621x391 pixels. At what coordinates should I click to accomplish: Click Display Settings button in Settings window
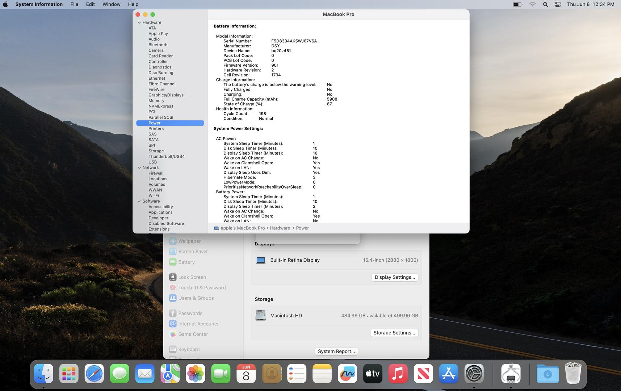point(395,277)
